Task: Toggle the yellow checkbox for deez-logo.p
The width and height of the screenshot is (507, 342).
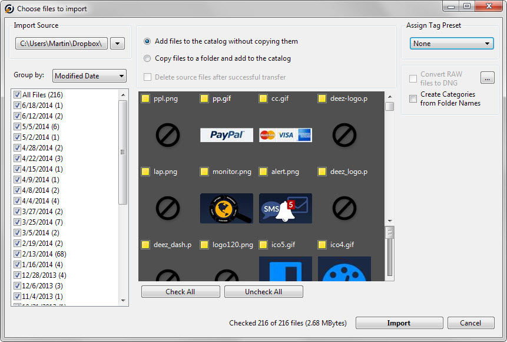Action: click(x=322, y=98)
